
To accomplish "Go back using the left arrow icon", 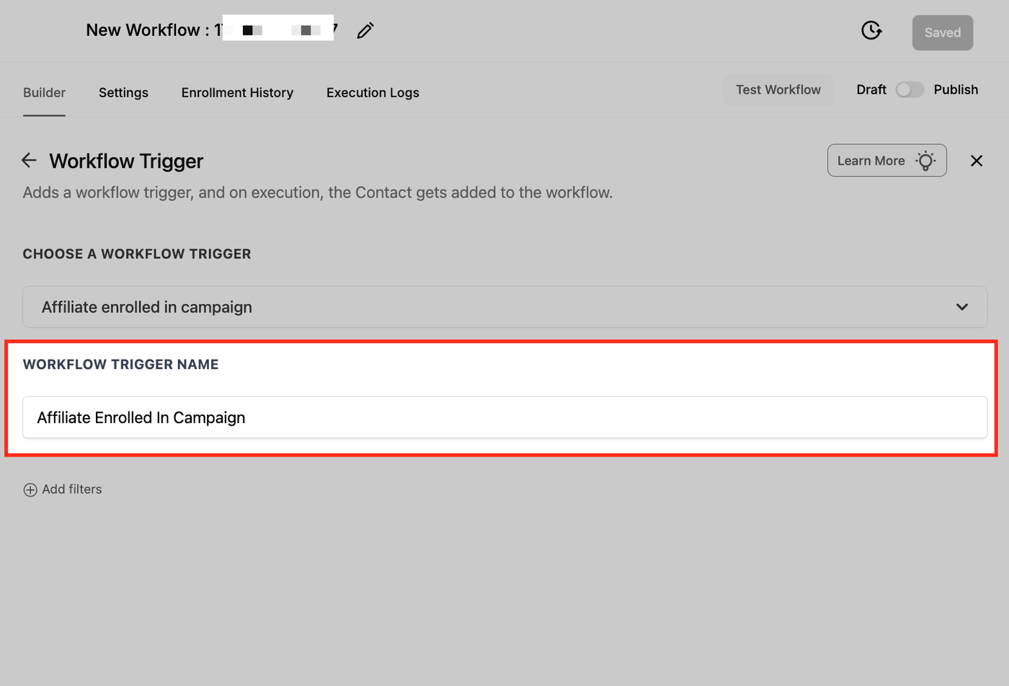I will (29, 160).
